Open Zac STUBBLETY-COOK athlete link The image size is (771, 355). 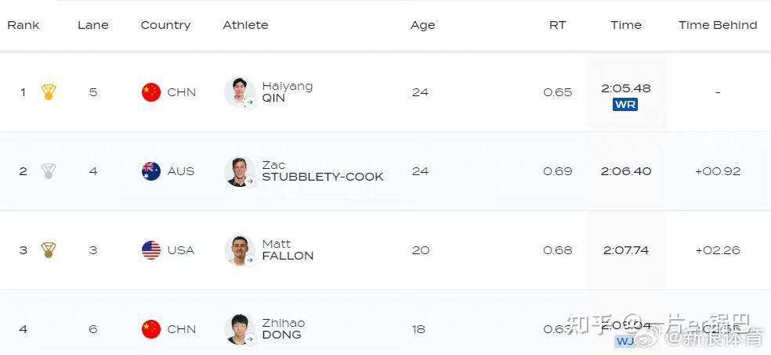pyautogui.click(x=322, y=171)
